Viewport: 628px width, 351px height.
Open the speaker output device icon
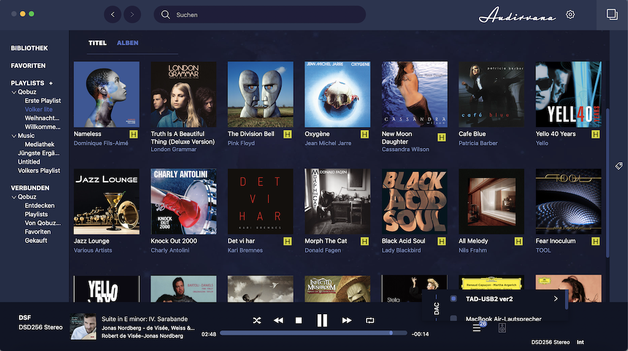502,328
